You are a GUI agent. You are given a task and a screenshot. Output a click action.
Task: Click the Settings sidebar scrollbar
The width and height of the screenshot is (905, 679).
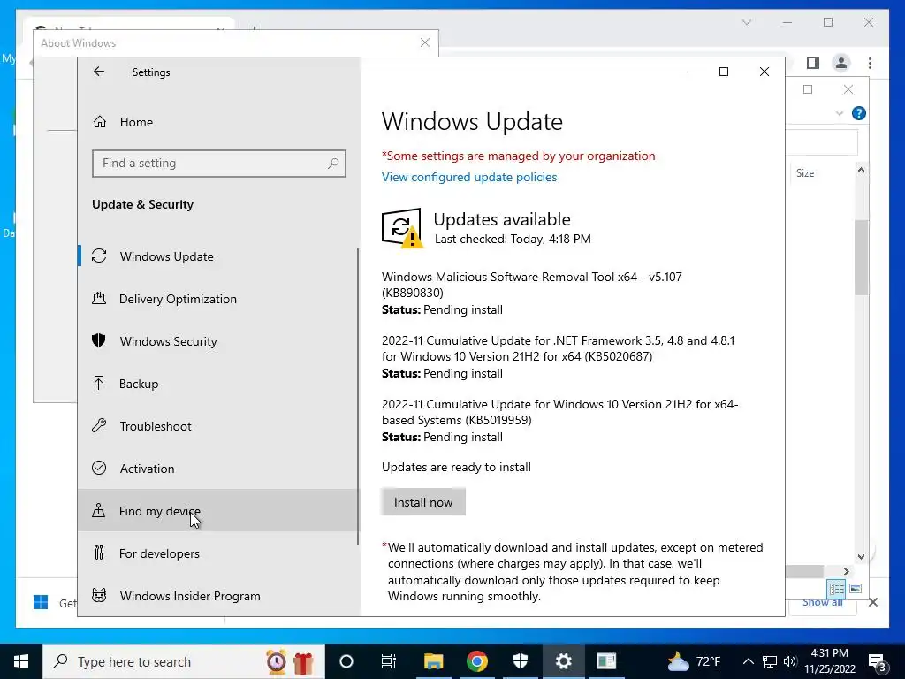(358, 396)
